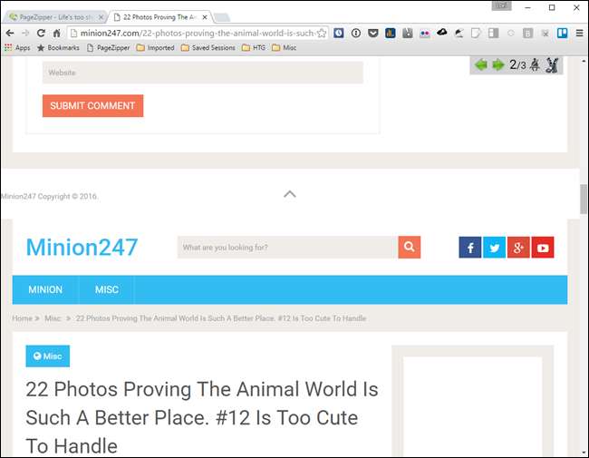Viewport: 589px width, 458px height.
Task: Bookmark this page with the star icon
Action: pyautogui.click(x=322, y=33)
